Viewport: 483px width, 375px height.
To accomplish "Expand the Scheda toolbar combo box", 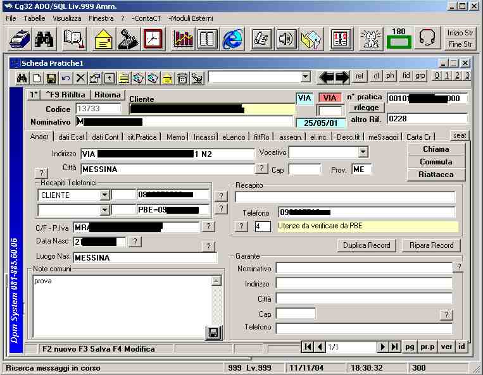I will click(x=306, y=77).
